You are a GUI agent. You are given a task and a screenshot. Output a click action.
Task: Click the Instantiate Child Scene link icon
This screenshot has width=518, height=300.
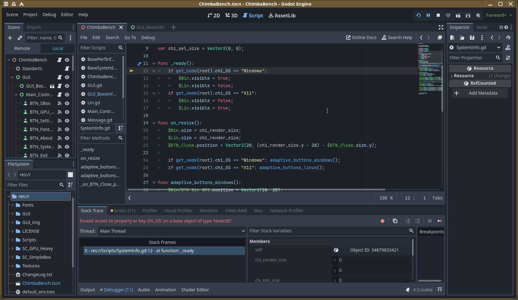pyautogui.click(x=20, y=38)
